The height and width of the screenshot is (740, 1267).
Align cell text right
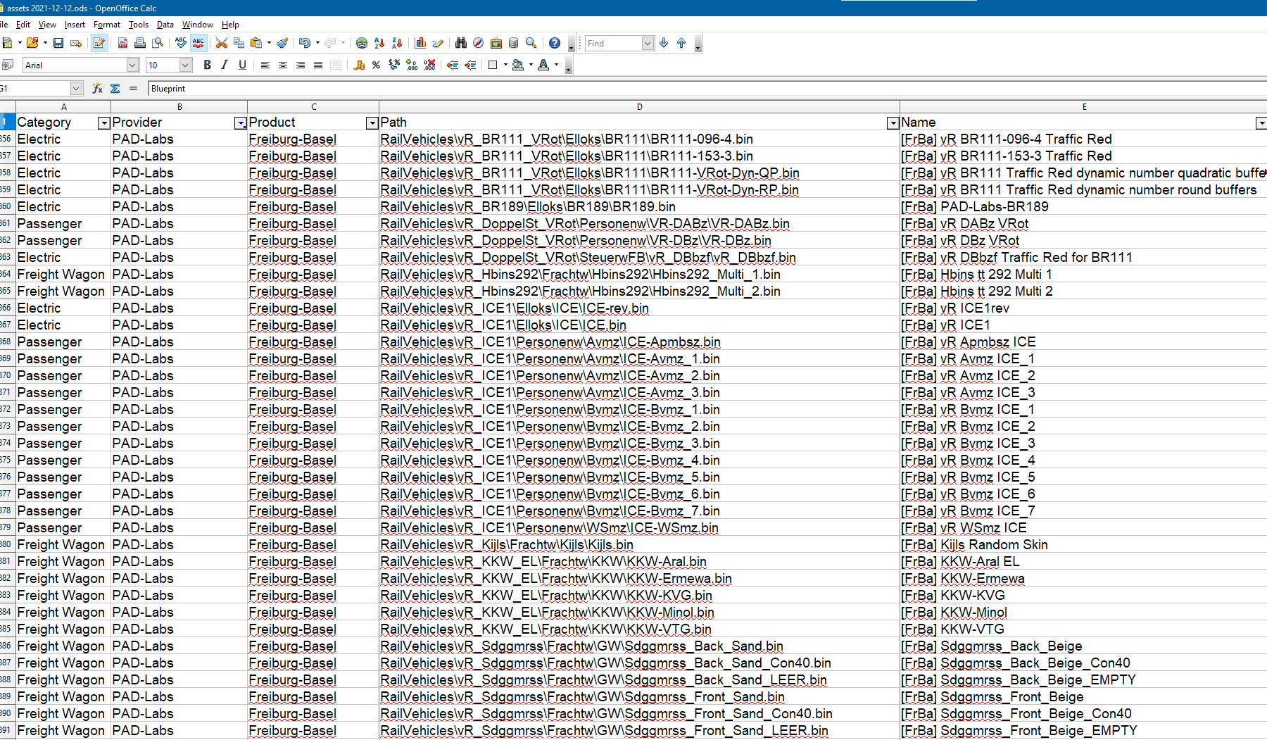(x=301, y=65)
